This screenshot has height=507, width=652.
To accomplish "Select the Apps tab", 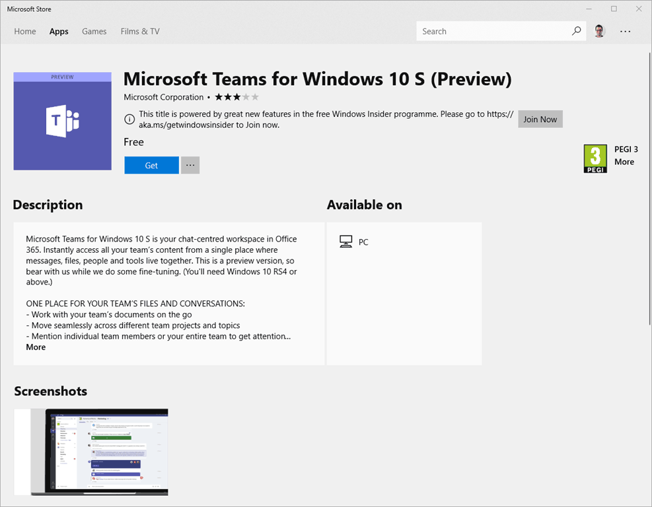I will pyautogui.click(x=59, y=31).
